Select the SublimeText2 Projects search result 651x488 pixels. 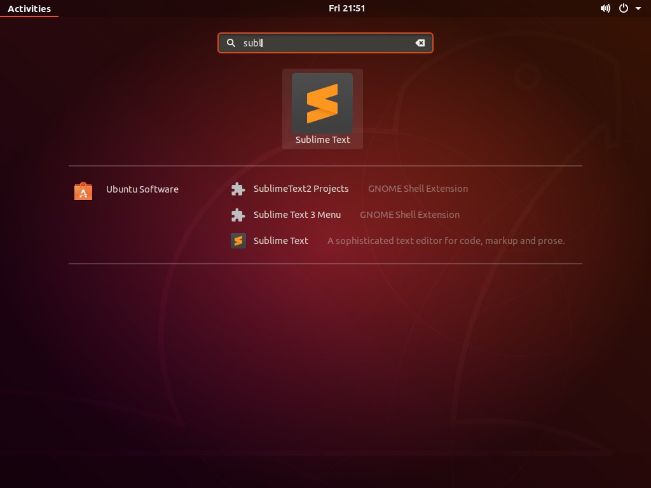click(301, 189)
